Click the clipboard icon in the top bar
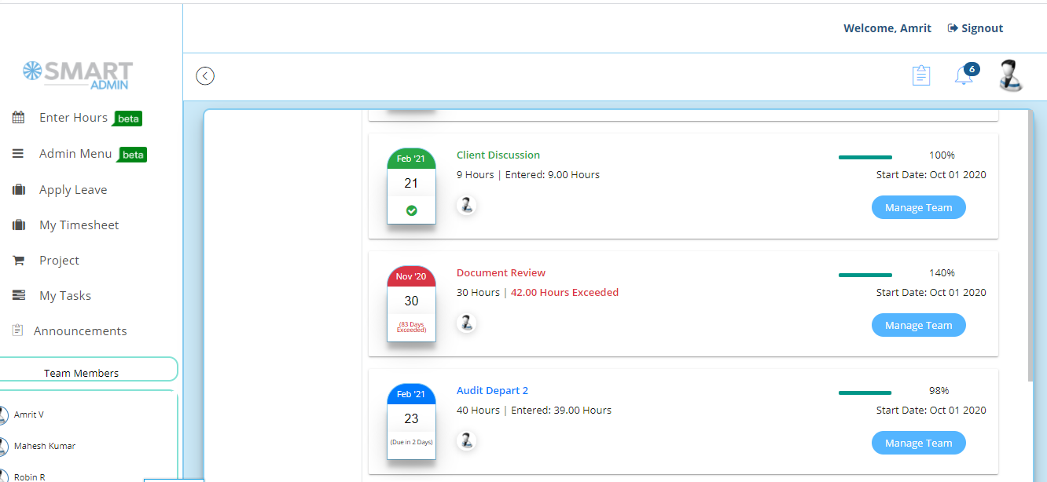Image resolution: width=1047 pixels, height=482 pixels. 920,75
